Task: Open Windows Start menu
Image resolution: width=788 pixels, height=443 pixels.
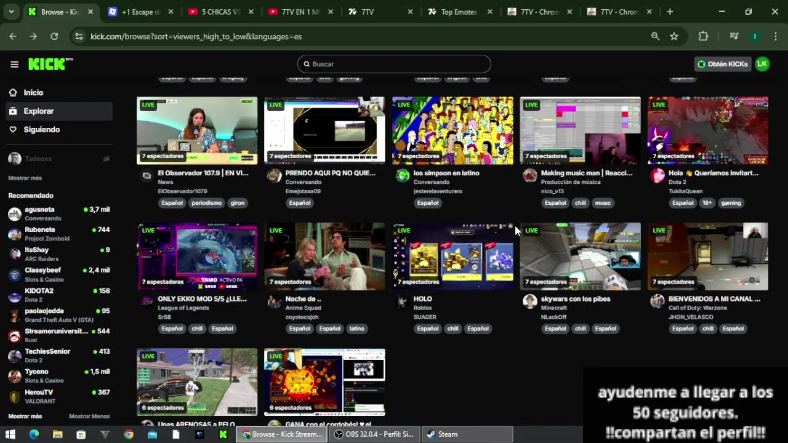Action: click(x=10, y=434)
